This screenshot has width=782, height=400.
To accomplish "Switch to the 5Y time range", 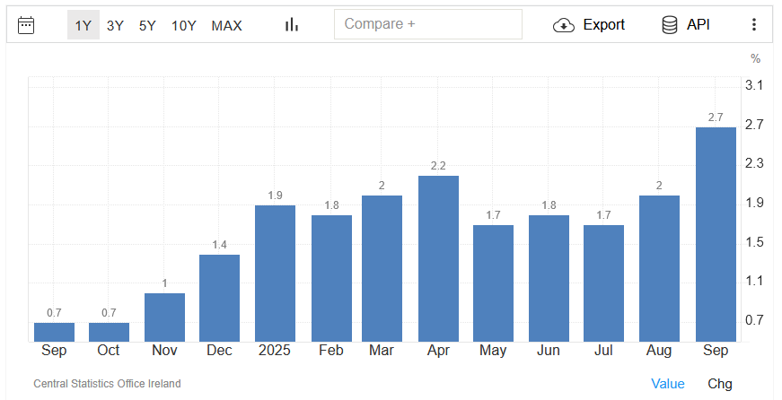I will 147,25.
